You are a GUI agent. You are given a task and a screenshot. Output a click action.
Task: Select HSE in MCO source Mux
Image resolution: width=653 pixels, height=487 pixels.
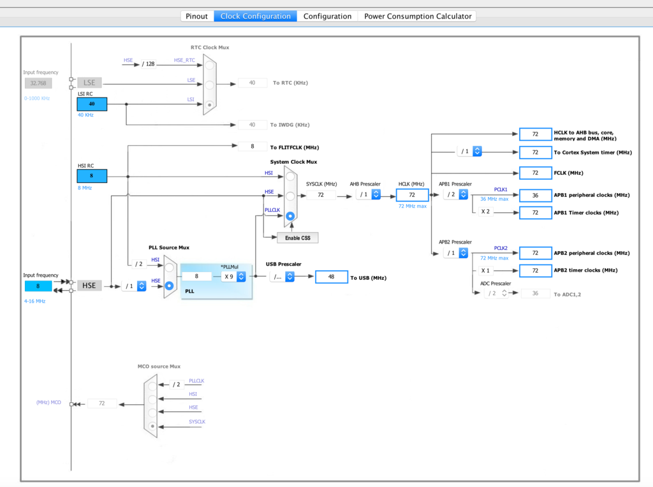[152, 412]
